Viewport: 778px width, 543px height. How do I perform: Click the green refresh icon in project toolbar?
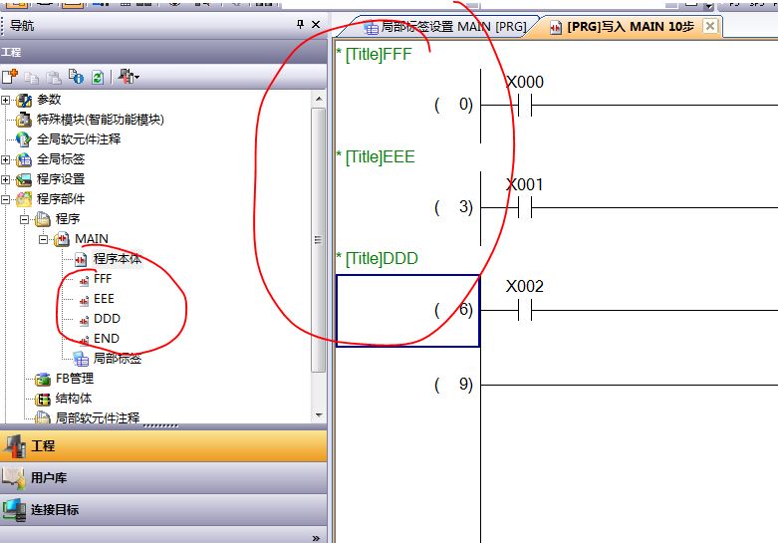click(x=97, y=76)
